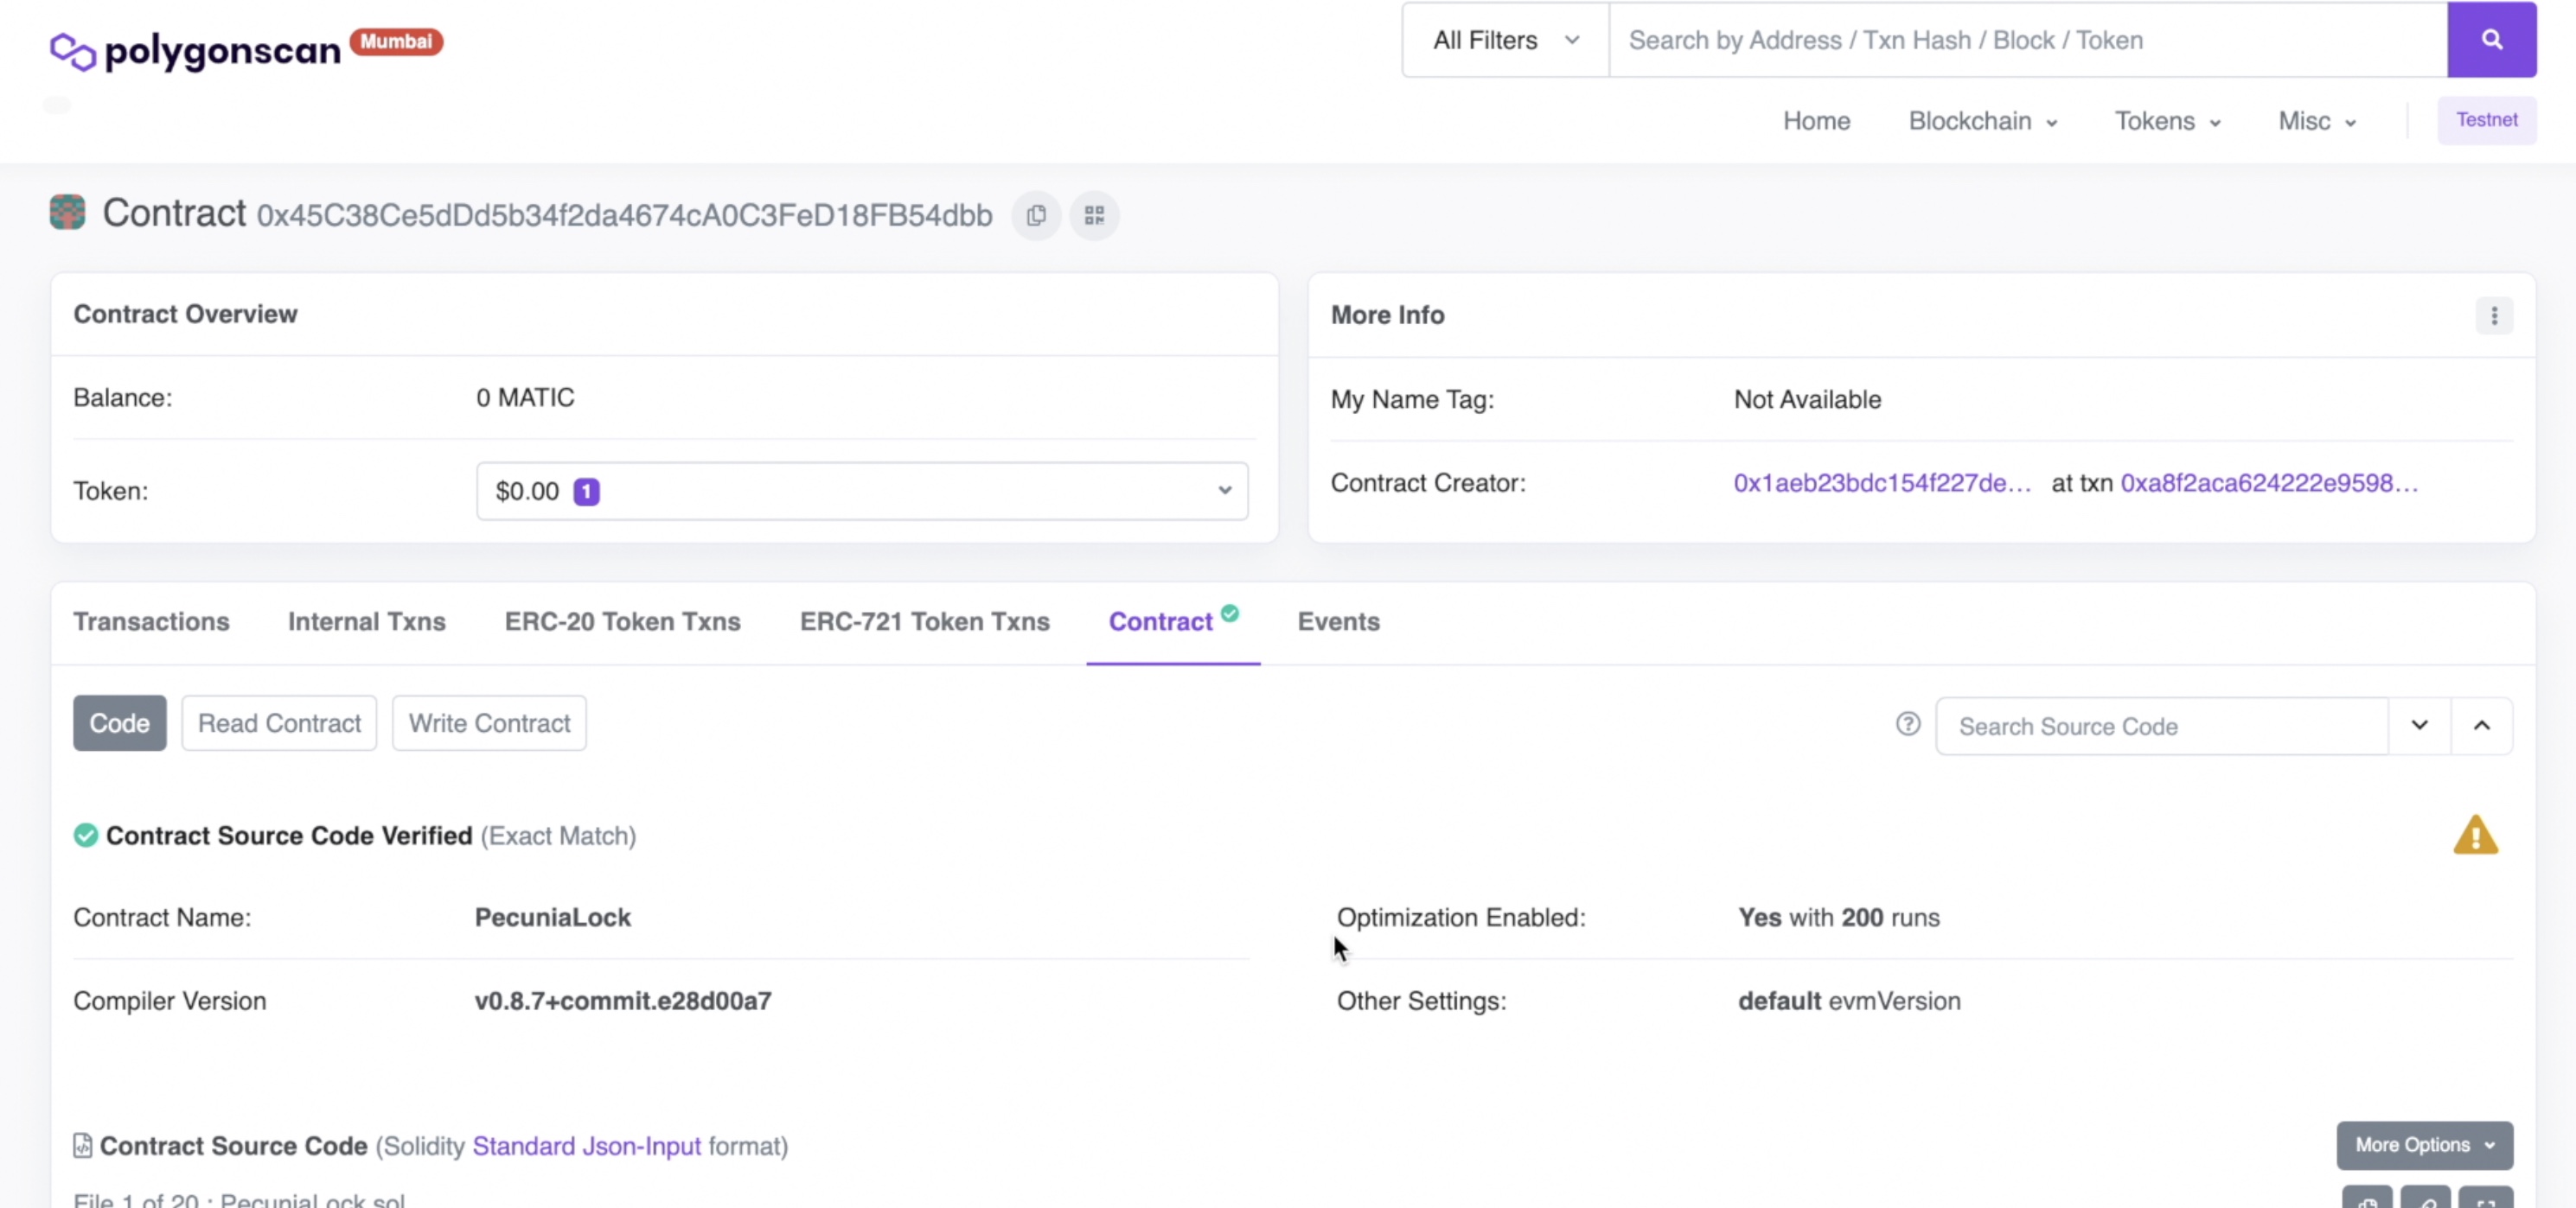Image resolution: width=2576 pixels, height=1208 pixels.
Task: Open the More Info three-dot menu
Action: coord(2493,315)
